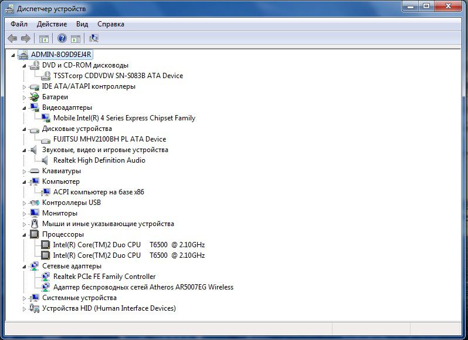468x340 pixels.
Task: Select TSSTcorp CDDVDW SN-S083B ATA Device
Action: pos(118,76)
